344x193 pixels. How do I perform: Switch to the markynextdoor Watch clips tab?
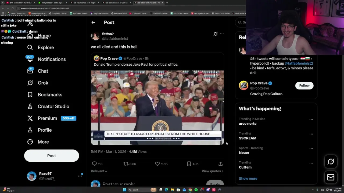tap(52, 3)
